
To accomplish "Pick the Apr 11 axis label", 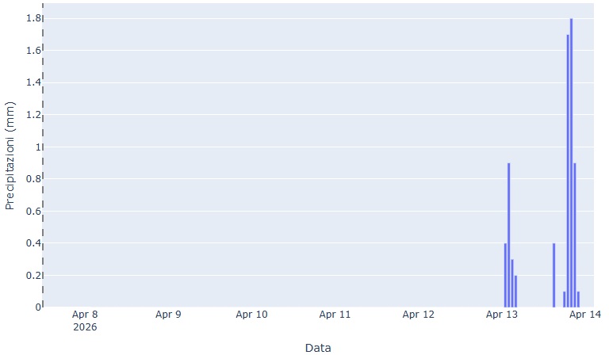I will [x=335, y=315].
